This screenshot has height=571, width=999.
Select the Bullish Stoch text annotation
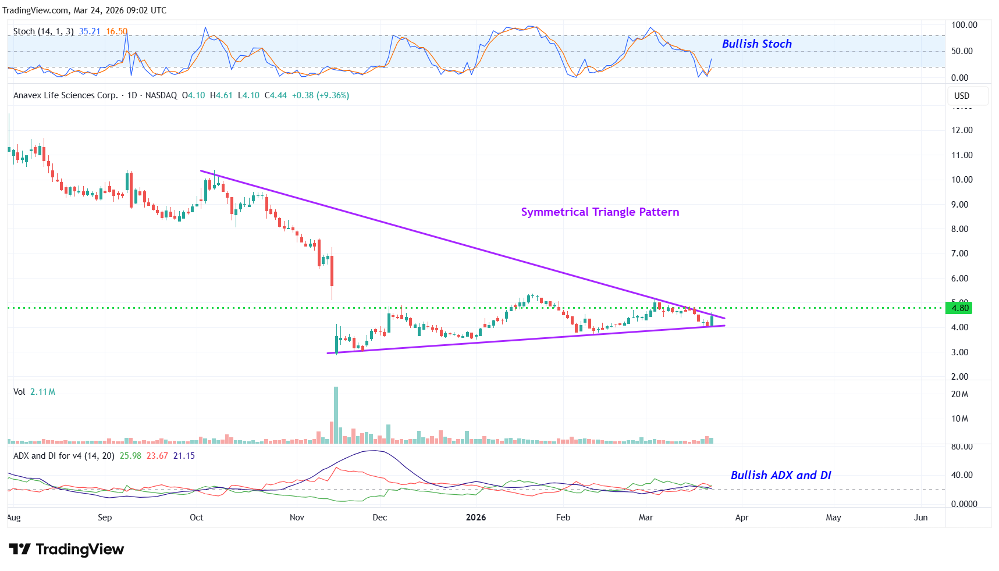pos(756,44)
